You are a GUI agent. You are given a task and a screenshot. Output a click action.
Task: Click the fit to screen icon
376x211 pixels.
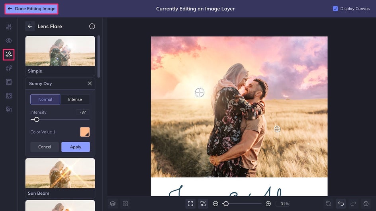point(190,203)
